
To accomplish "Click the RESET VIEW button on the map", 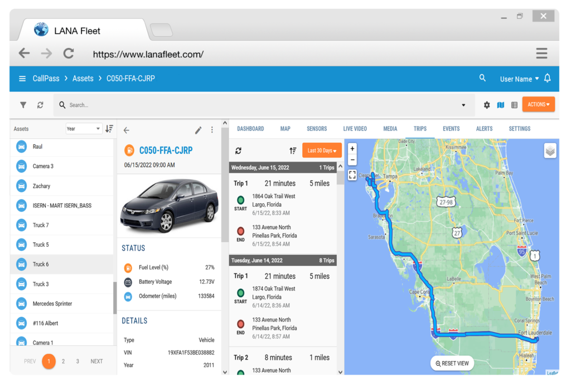I will tap(452, 363).
